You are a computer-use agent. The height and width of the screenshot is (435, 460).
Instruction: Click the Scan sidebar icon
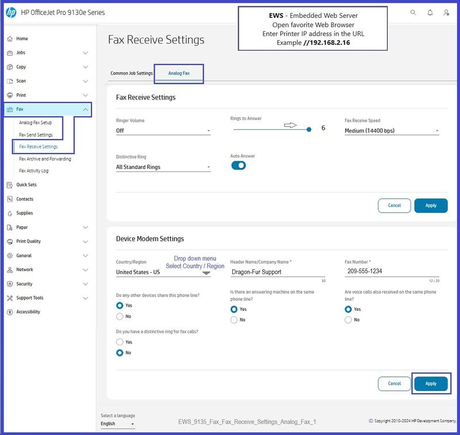[10, 81]
